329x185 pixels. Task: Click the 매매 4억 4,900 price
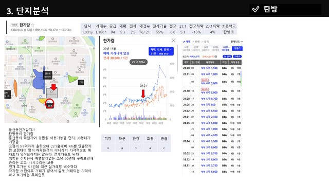(x=209, y=135)
